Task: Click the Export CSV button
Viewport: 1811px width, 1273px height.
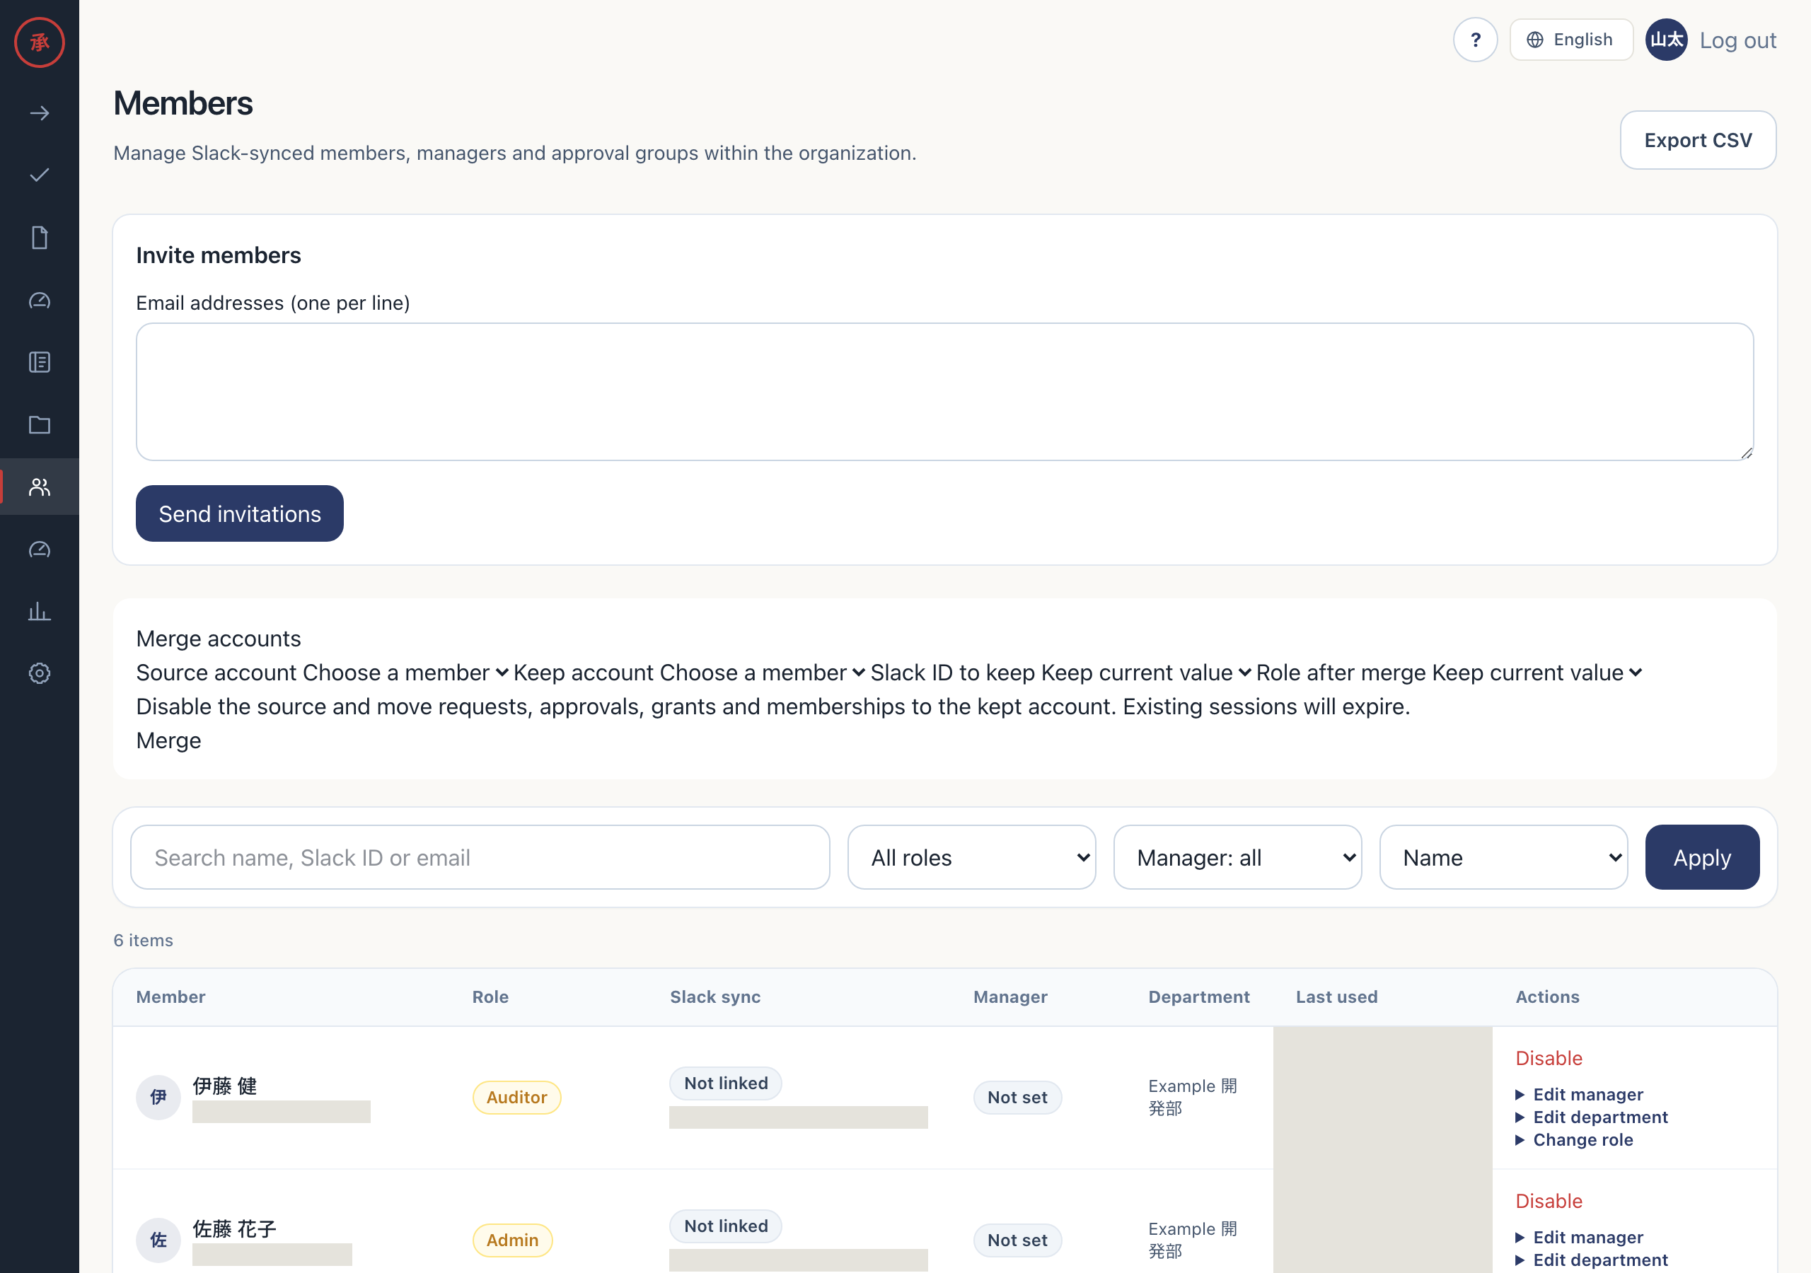Action: pos(1697,141)
